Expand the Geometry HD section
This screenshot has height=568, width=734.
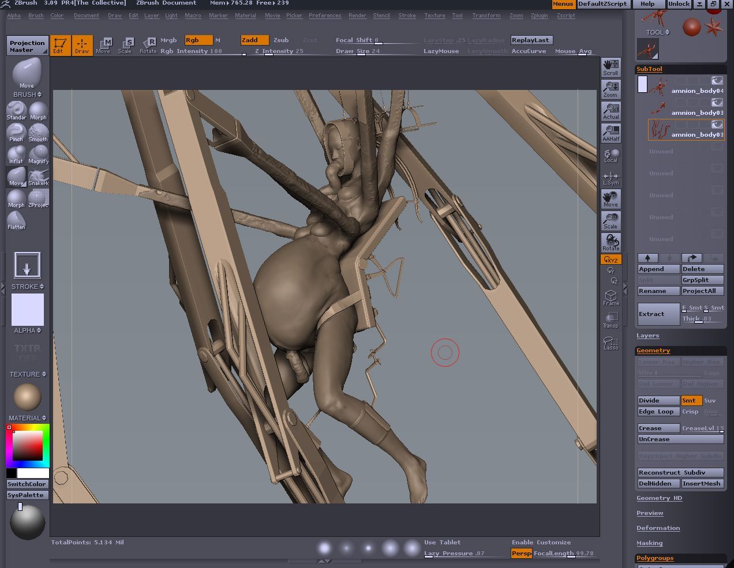659,498
